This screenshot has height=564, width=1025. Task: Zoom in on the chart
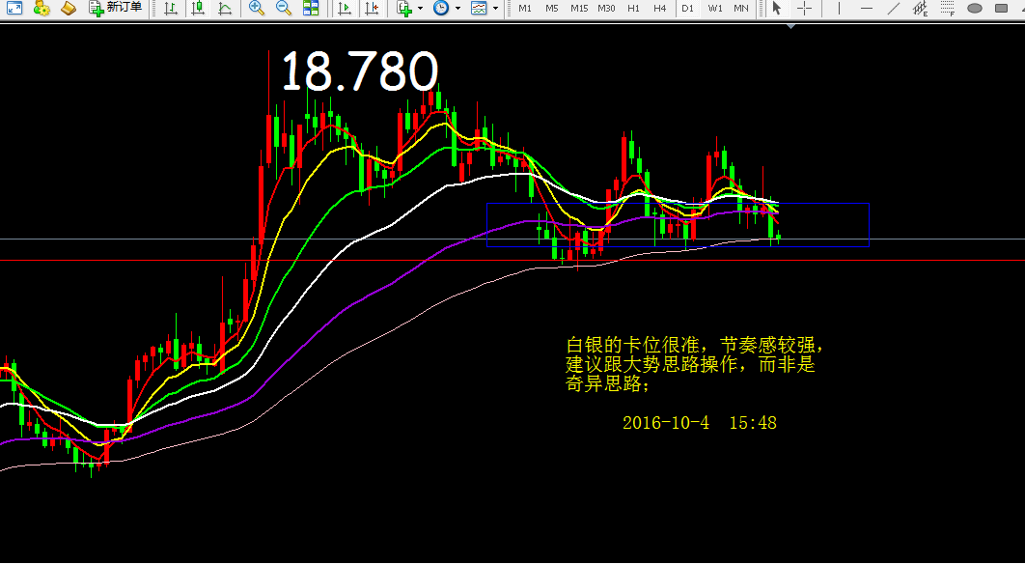(x=257, y=8)
